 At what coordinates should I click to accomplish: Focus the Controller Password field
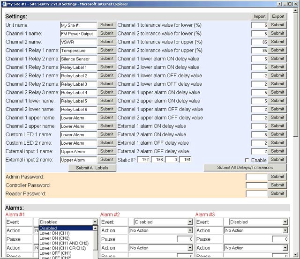tap(256, 185)
